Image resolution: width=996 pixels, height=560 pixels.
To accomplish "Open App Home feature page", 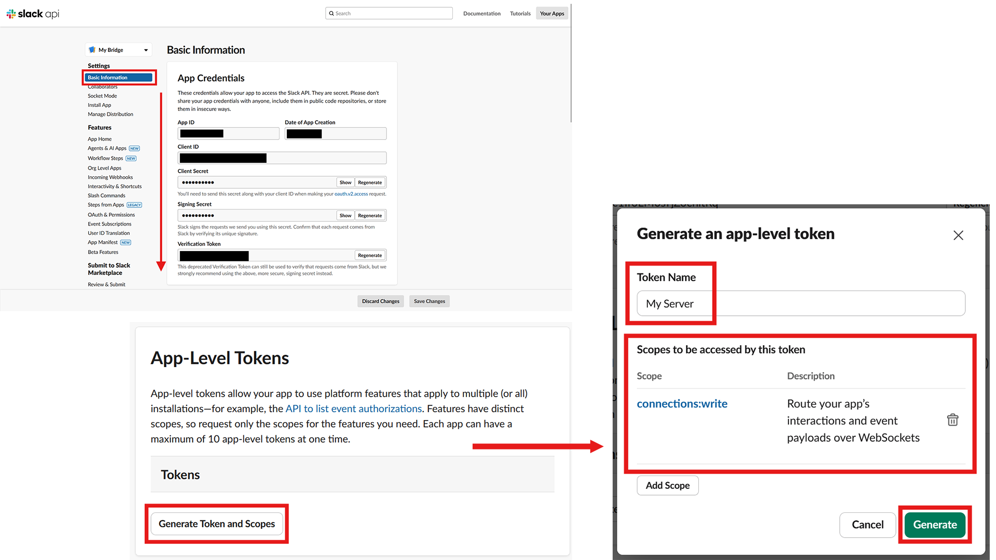I will [x=100, y=139].
